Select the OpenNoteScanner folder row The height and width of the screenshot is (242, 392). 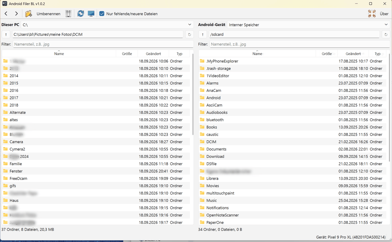(293, 215)
